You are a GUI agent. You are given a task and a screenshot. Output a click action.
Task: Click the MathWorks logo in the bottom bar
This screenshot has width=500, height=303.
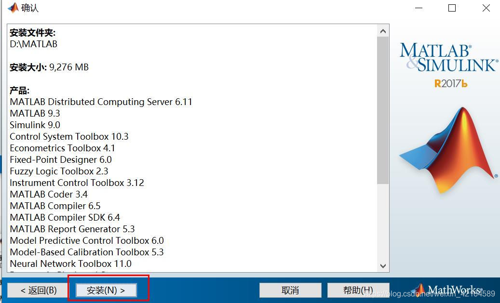coord(448,290)
